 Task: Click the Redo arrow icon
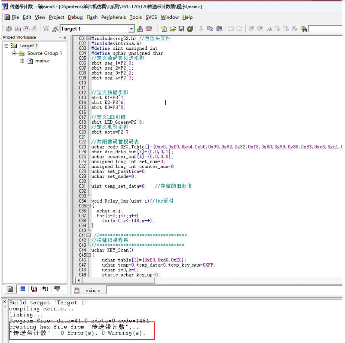(x=239, y=28)
